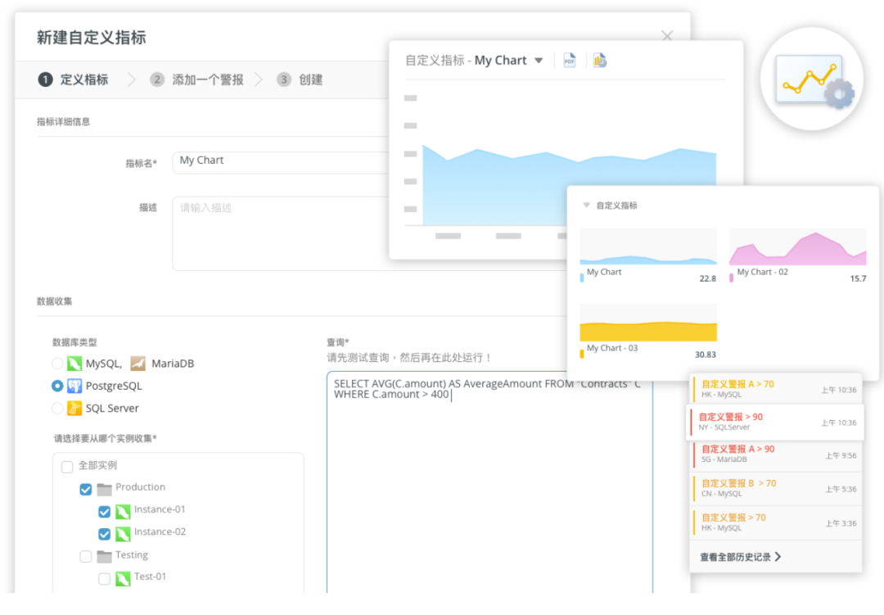Go to step 2 添加一个警报
Viewport: 884px width, 615px height.
[x=196, y=79]
